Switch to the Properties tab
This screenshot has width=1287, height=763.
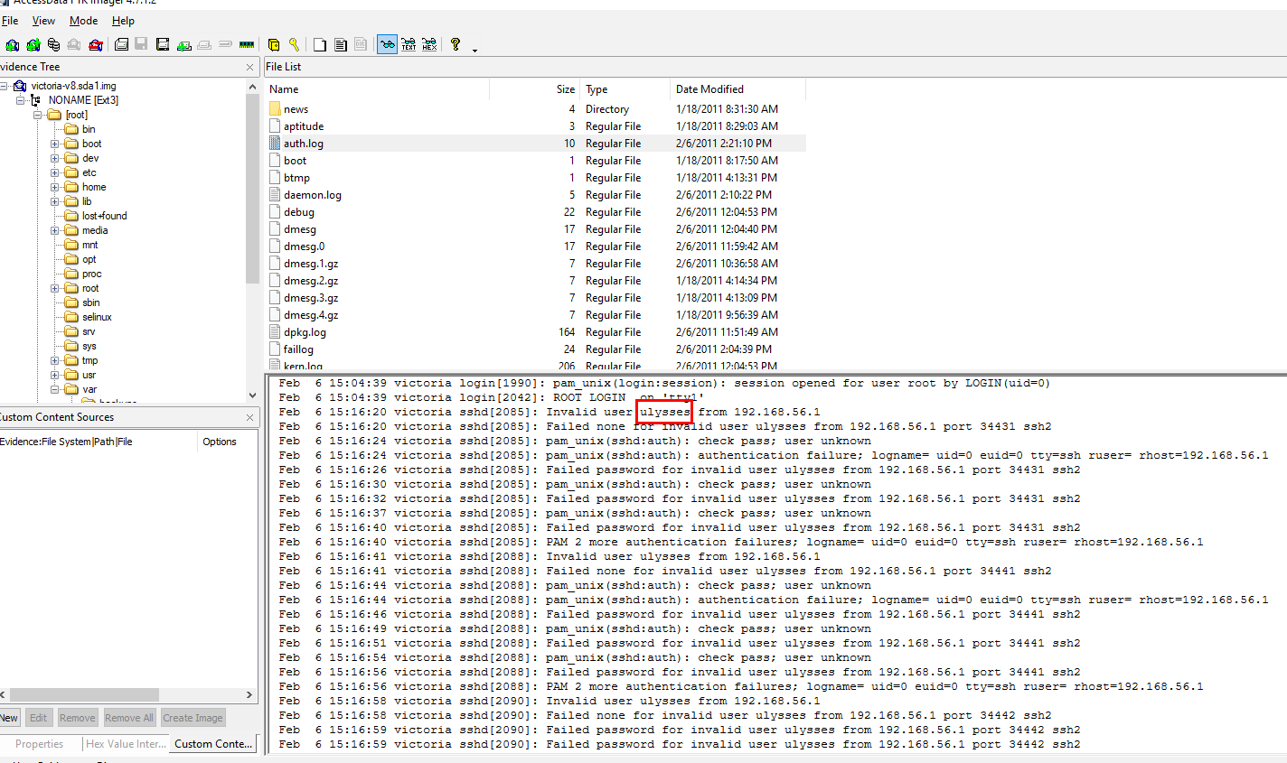point(40,744)
